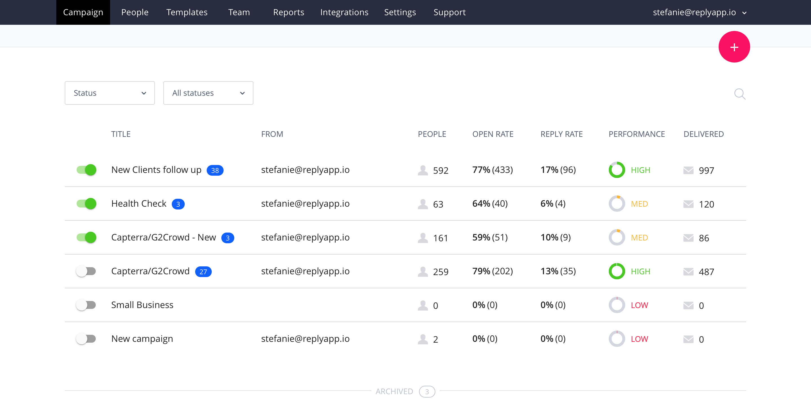Enable the Small Business campaign toggle
811x417 pixels.
[86, 305]
